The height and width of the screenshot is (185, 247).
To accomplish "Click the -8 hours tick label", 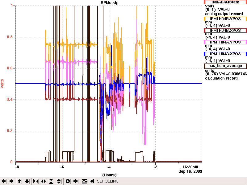I will coord(17,167).
